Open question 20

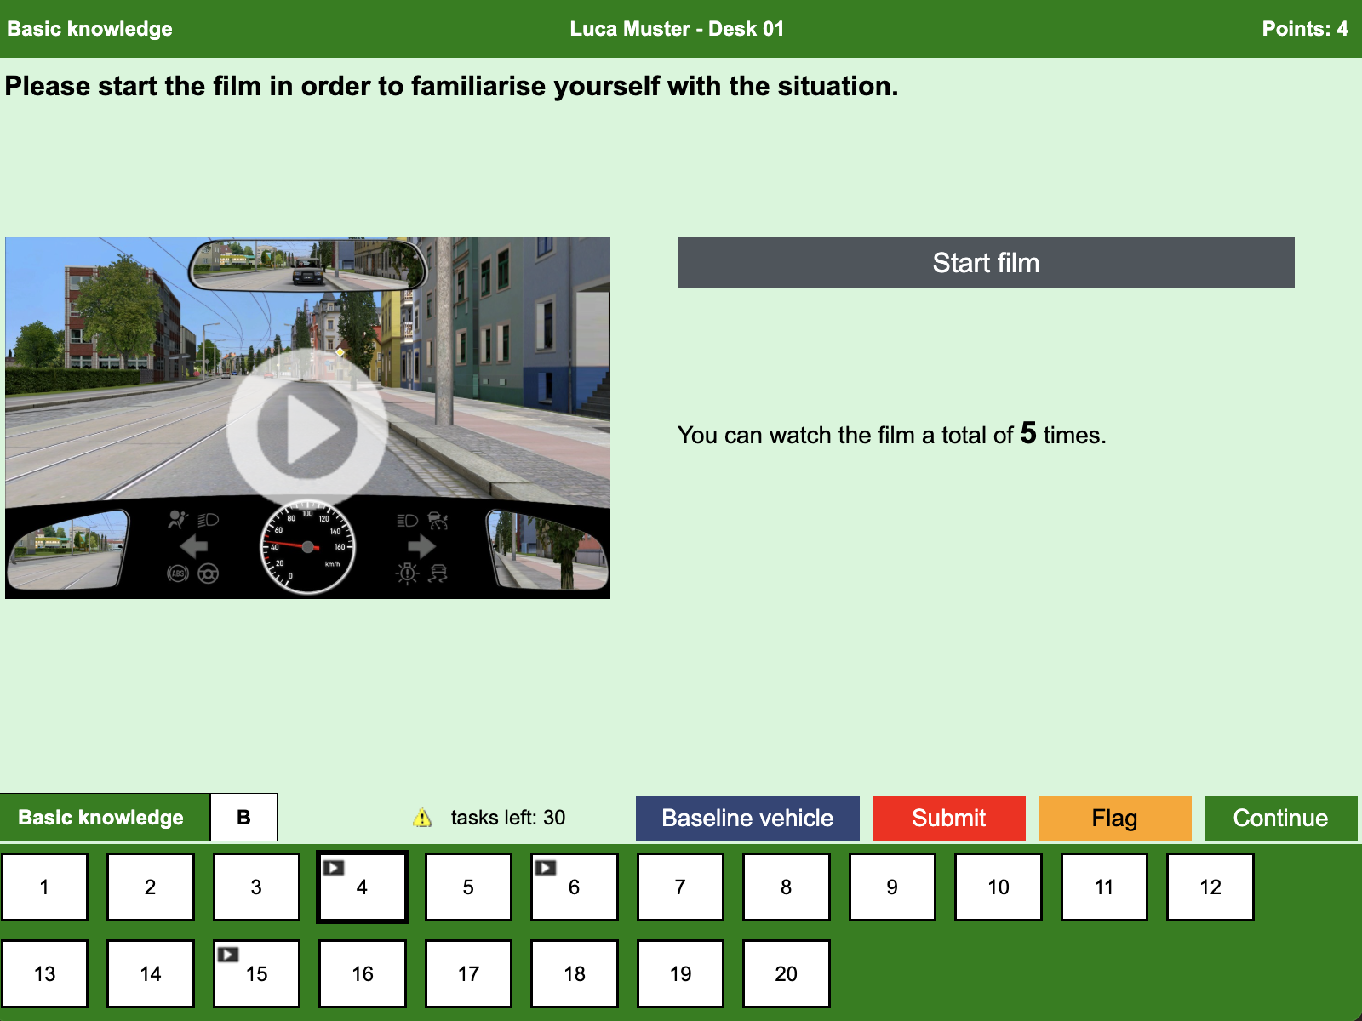tap(786, 973)
